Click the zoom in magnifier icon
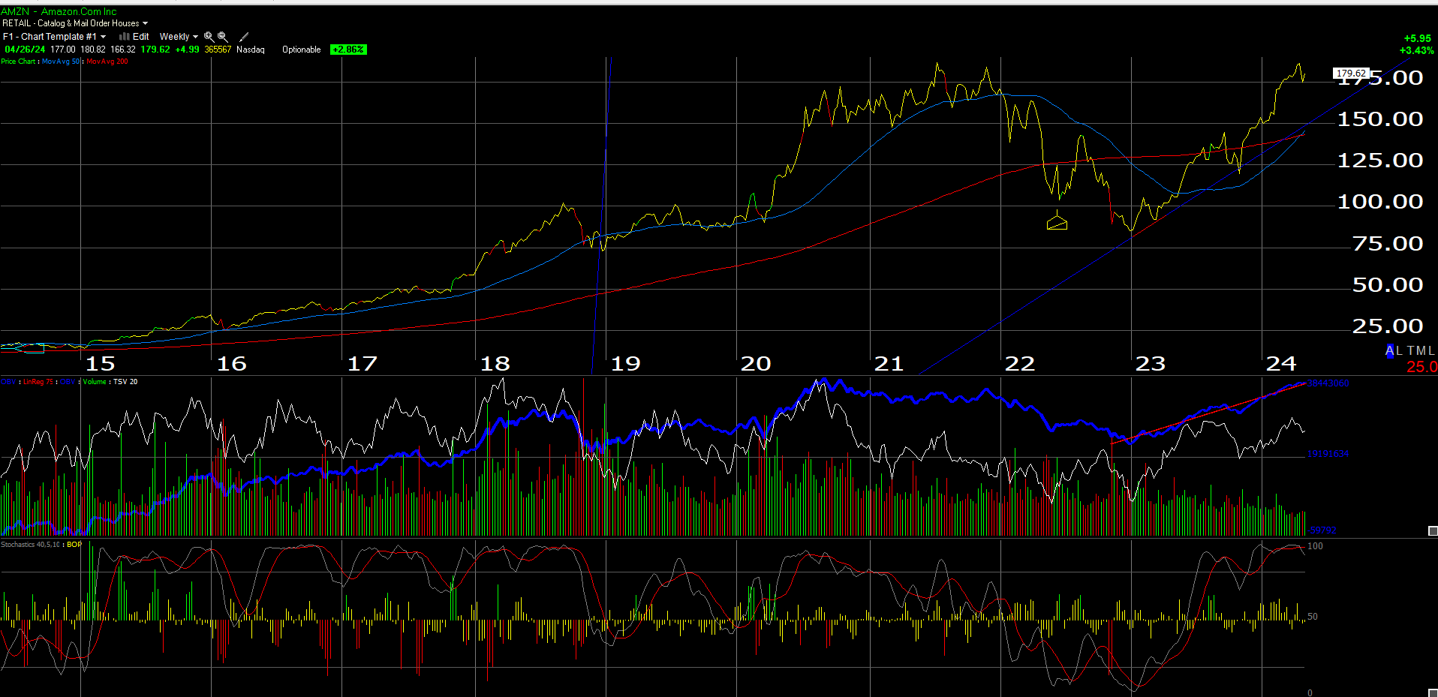Image resolution: width=1438 pixels, height=697 pixels. [209, 36]
